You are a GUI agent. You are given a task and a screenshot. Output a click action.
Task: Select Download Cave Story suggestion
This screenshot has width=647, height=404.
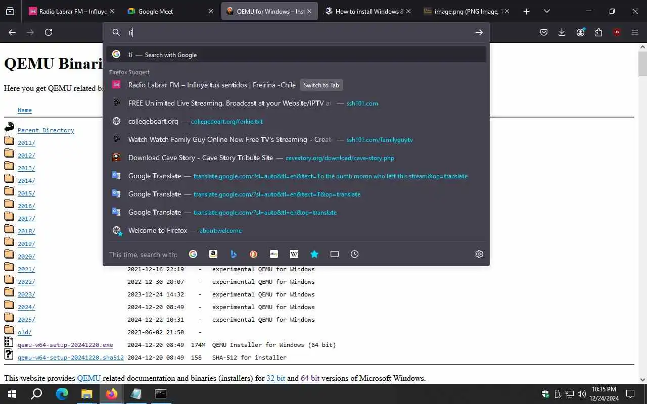[296, 158]
